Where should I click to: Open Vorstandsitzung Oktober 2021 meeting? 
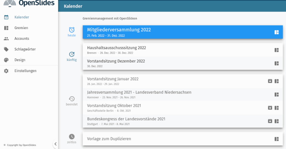[x=183, y=108]
